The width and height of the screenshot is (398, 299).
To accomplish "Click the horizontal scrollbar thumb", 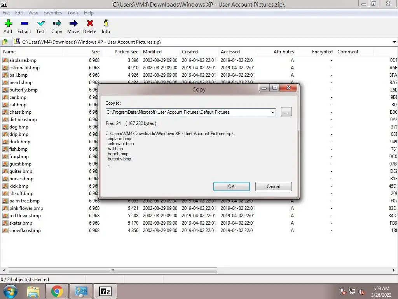I will (x=112, y=270).
